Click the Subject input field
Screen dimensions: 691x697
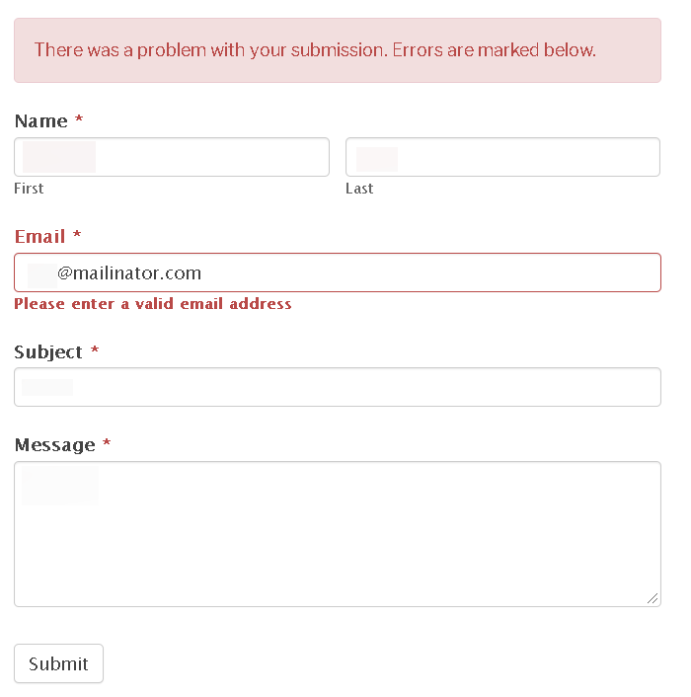[x=338, y=387]
